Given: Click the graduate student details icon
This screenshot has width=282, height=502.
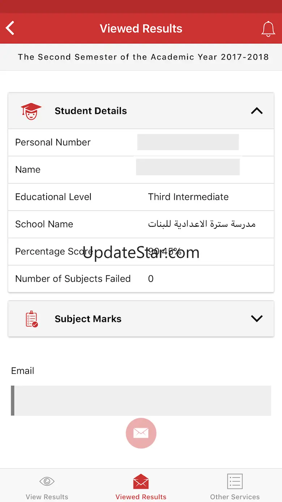Looking at the screenshot, I should click(31, 111).
